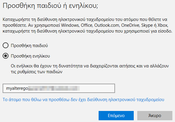Click the myalterego text in the email field

click(x=17, y=88)
